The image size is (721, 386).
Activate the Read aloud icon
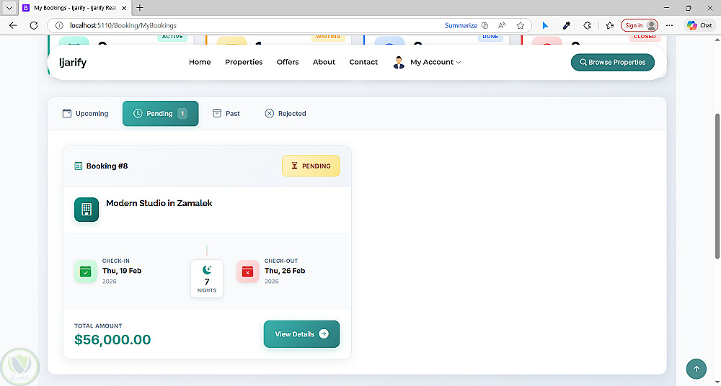[502, 26]
